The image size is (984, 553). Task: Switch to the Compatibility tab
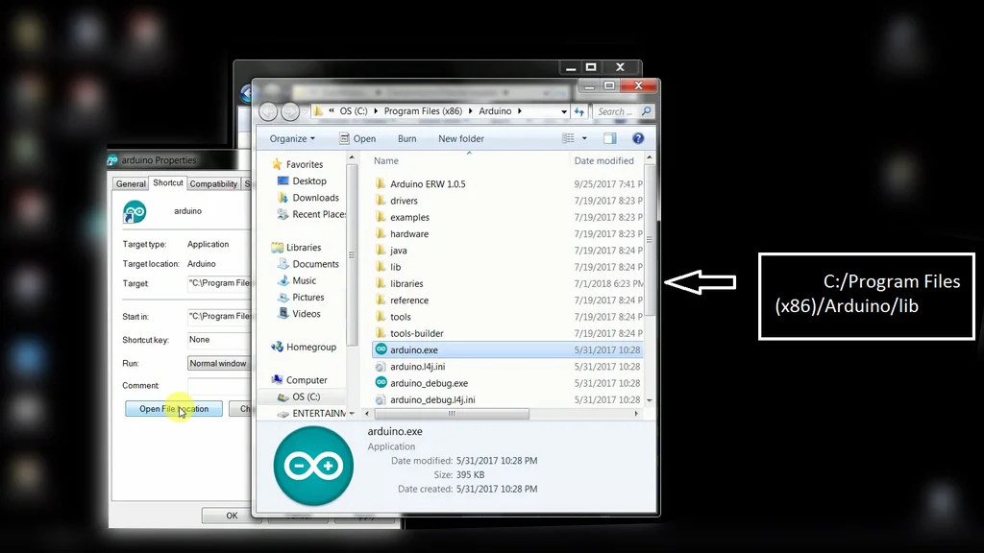pyautogui.click(x=213, y=183)
